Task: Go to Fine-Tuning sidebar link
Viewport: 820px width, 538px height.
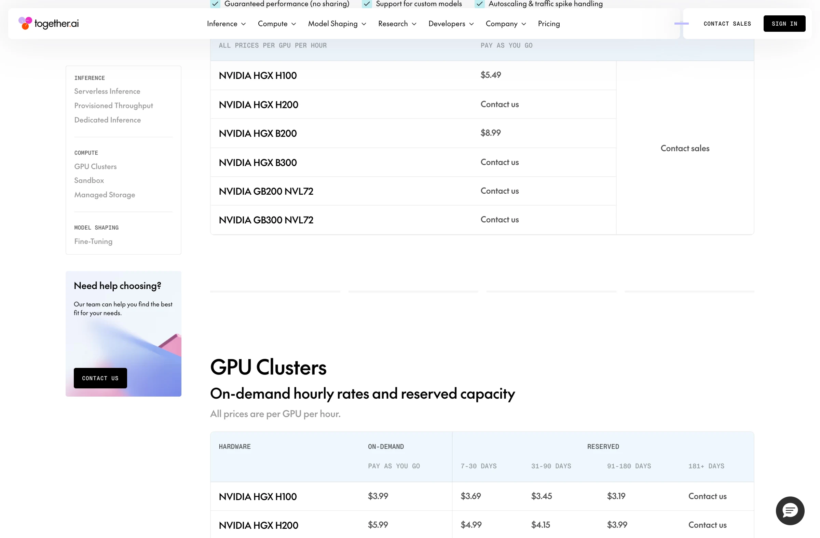Action: (x=93, y=242)
